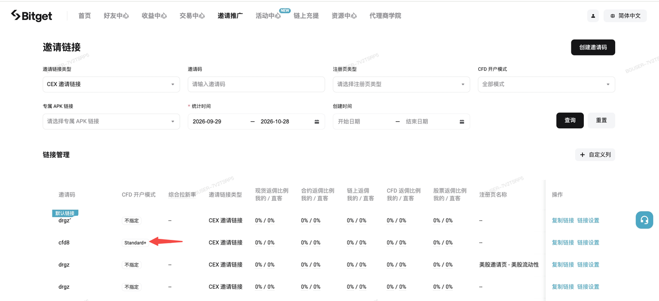The height and width of the screenshot is (301, 659).
Task: Click 创建邀请码 button
Action: (x=593, y=47)
